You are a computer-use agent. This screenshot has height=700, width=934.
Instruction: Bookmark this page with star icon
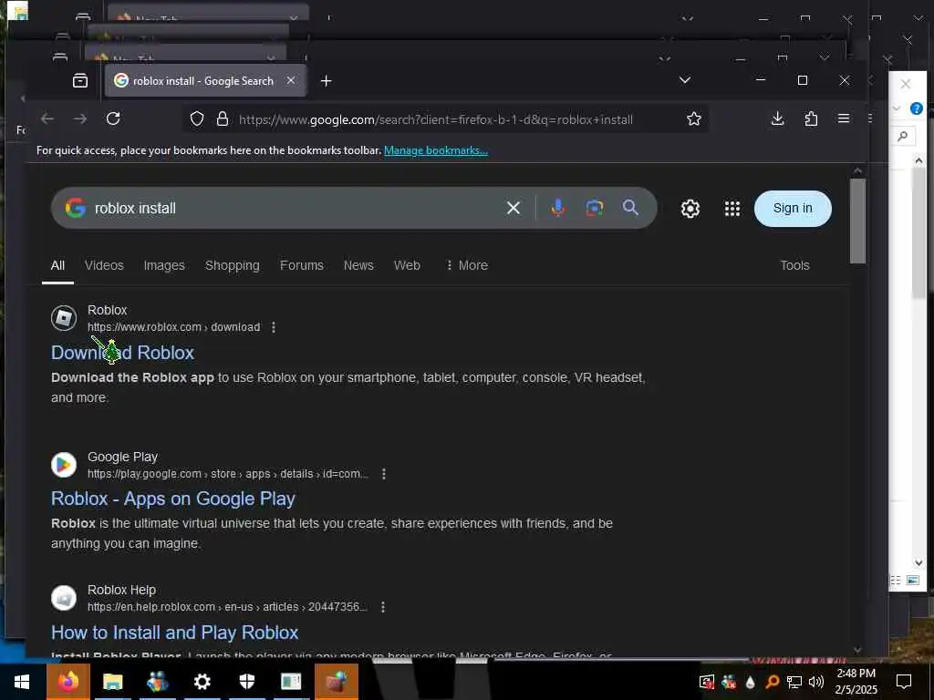(x=693, y=119)
